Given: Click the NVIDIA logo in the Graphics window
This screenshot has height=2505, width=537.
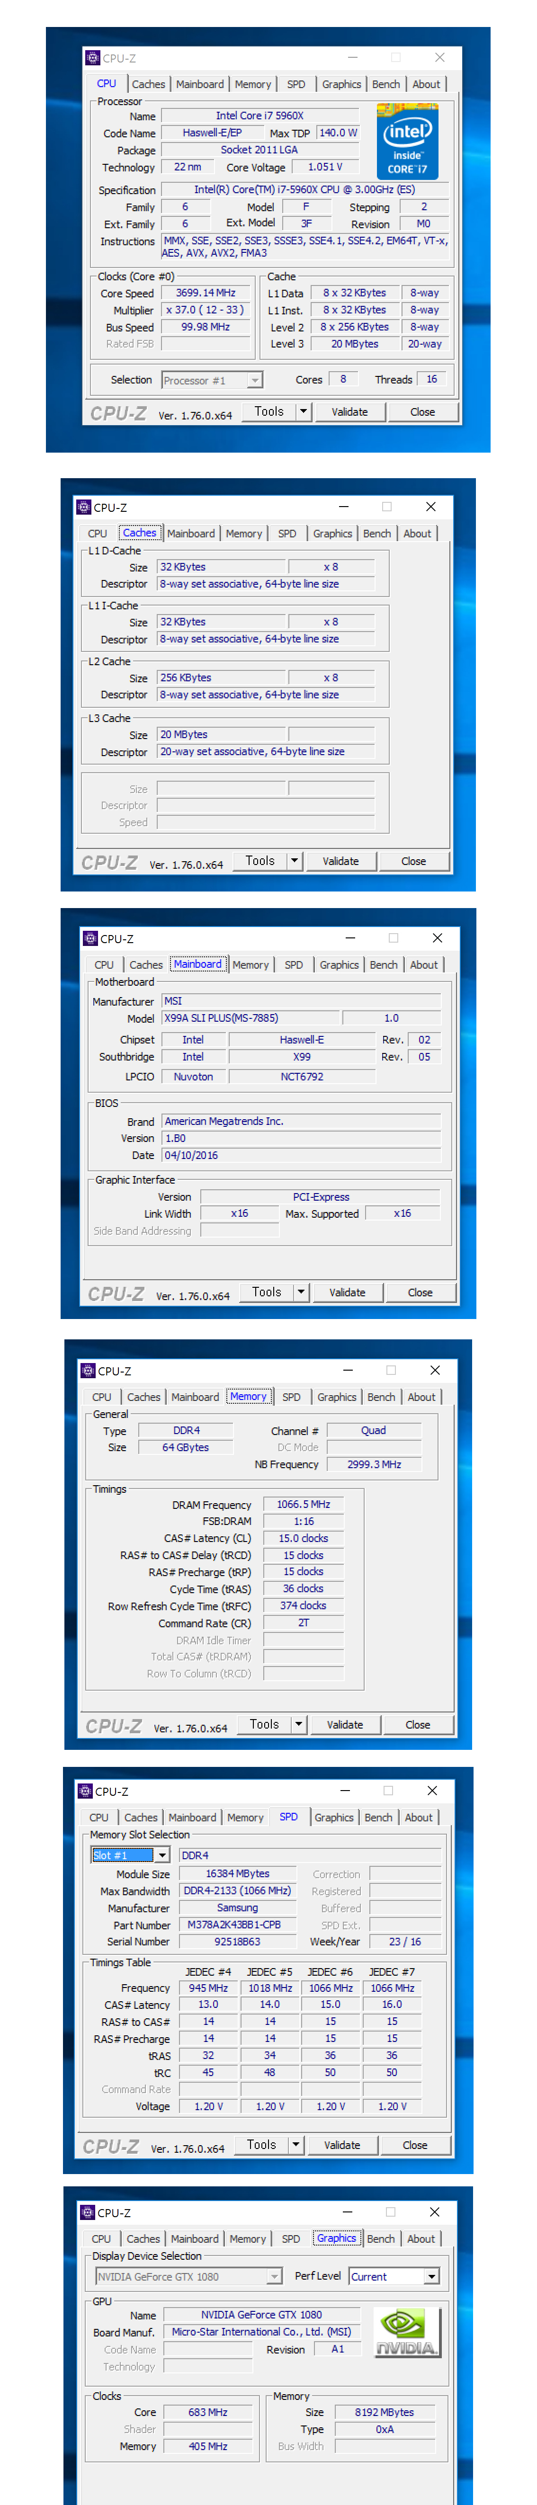Looking at the screenshot, I should pyautogui.click(x=407, y=2332).
